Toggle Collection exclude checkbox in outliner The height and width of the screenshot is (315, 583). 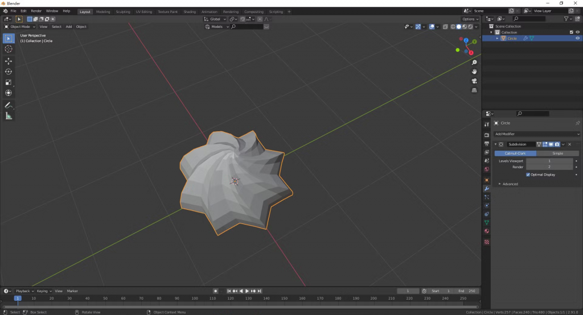pos(572,32)
